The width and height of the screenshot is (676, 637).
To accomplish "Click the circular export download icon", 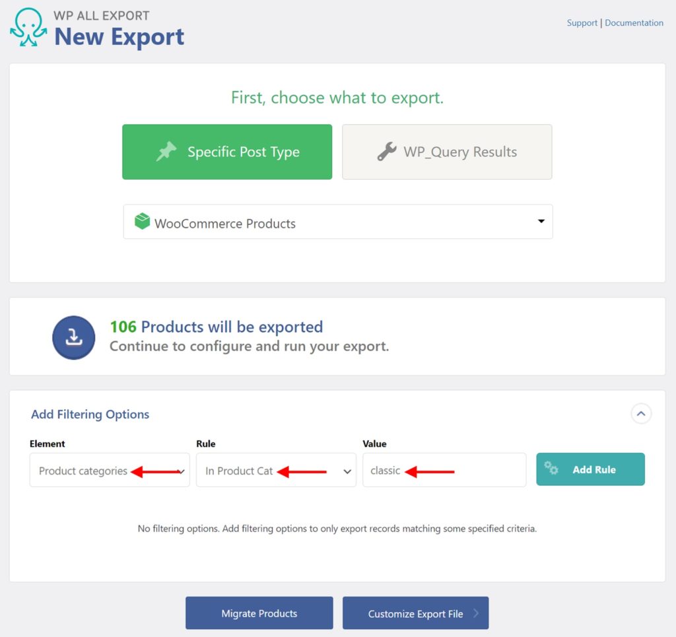I will tap(73, 337).
